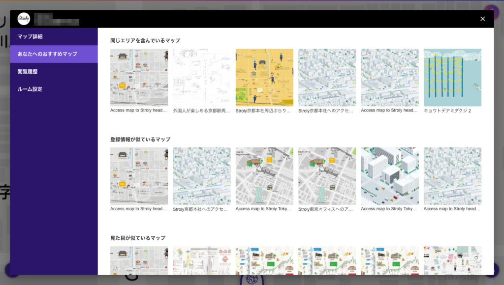Viewport: 504px width, 285px height.
Task: Open first map in 登録情報が似ているマップ row
Action: [x=139, y=176]
